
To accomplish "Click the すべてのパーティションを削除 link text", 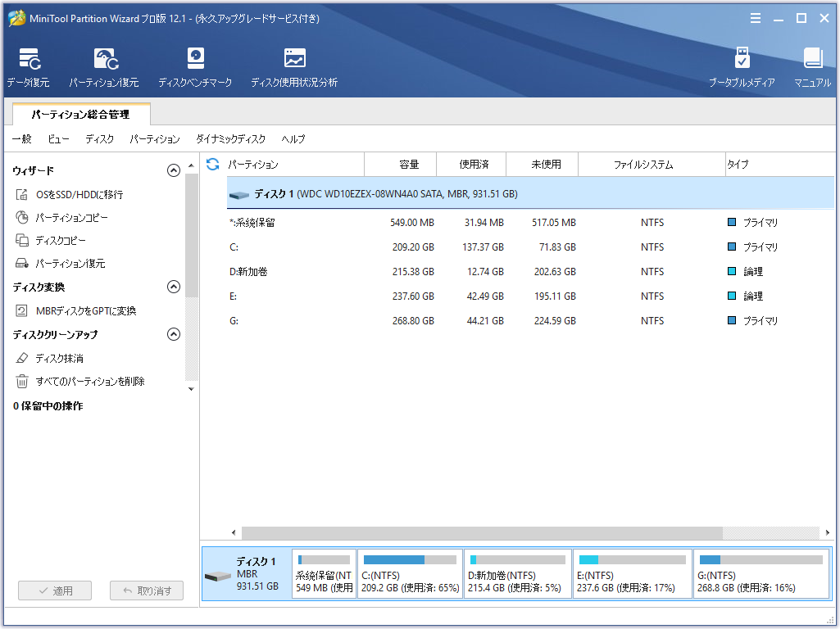I will click(x=90, y=381).
